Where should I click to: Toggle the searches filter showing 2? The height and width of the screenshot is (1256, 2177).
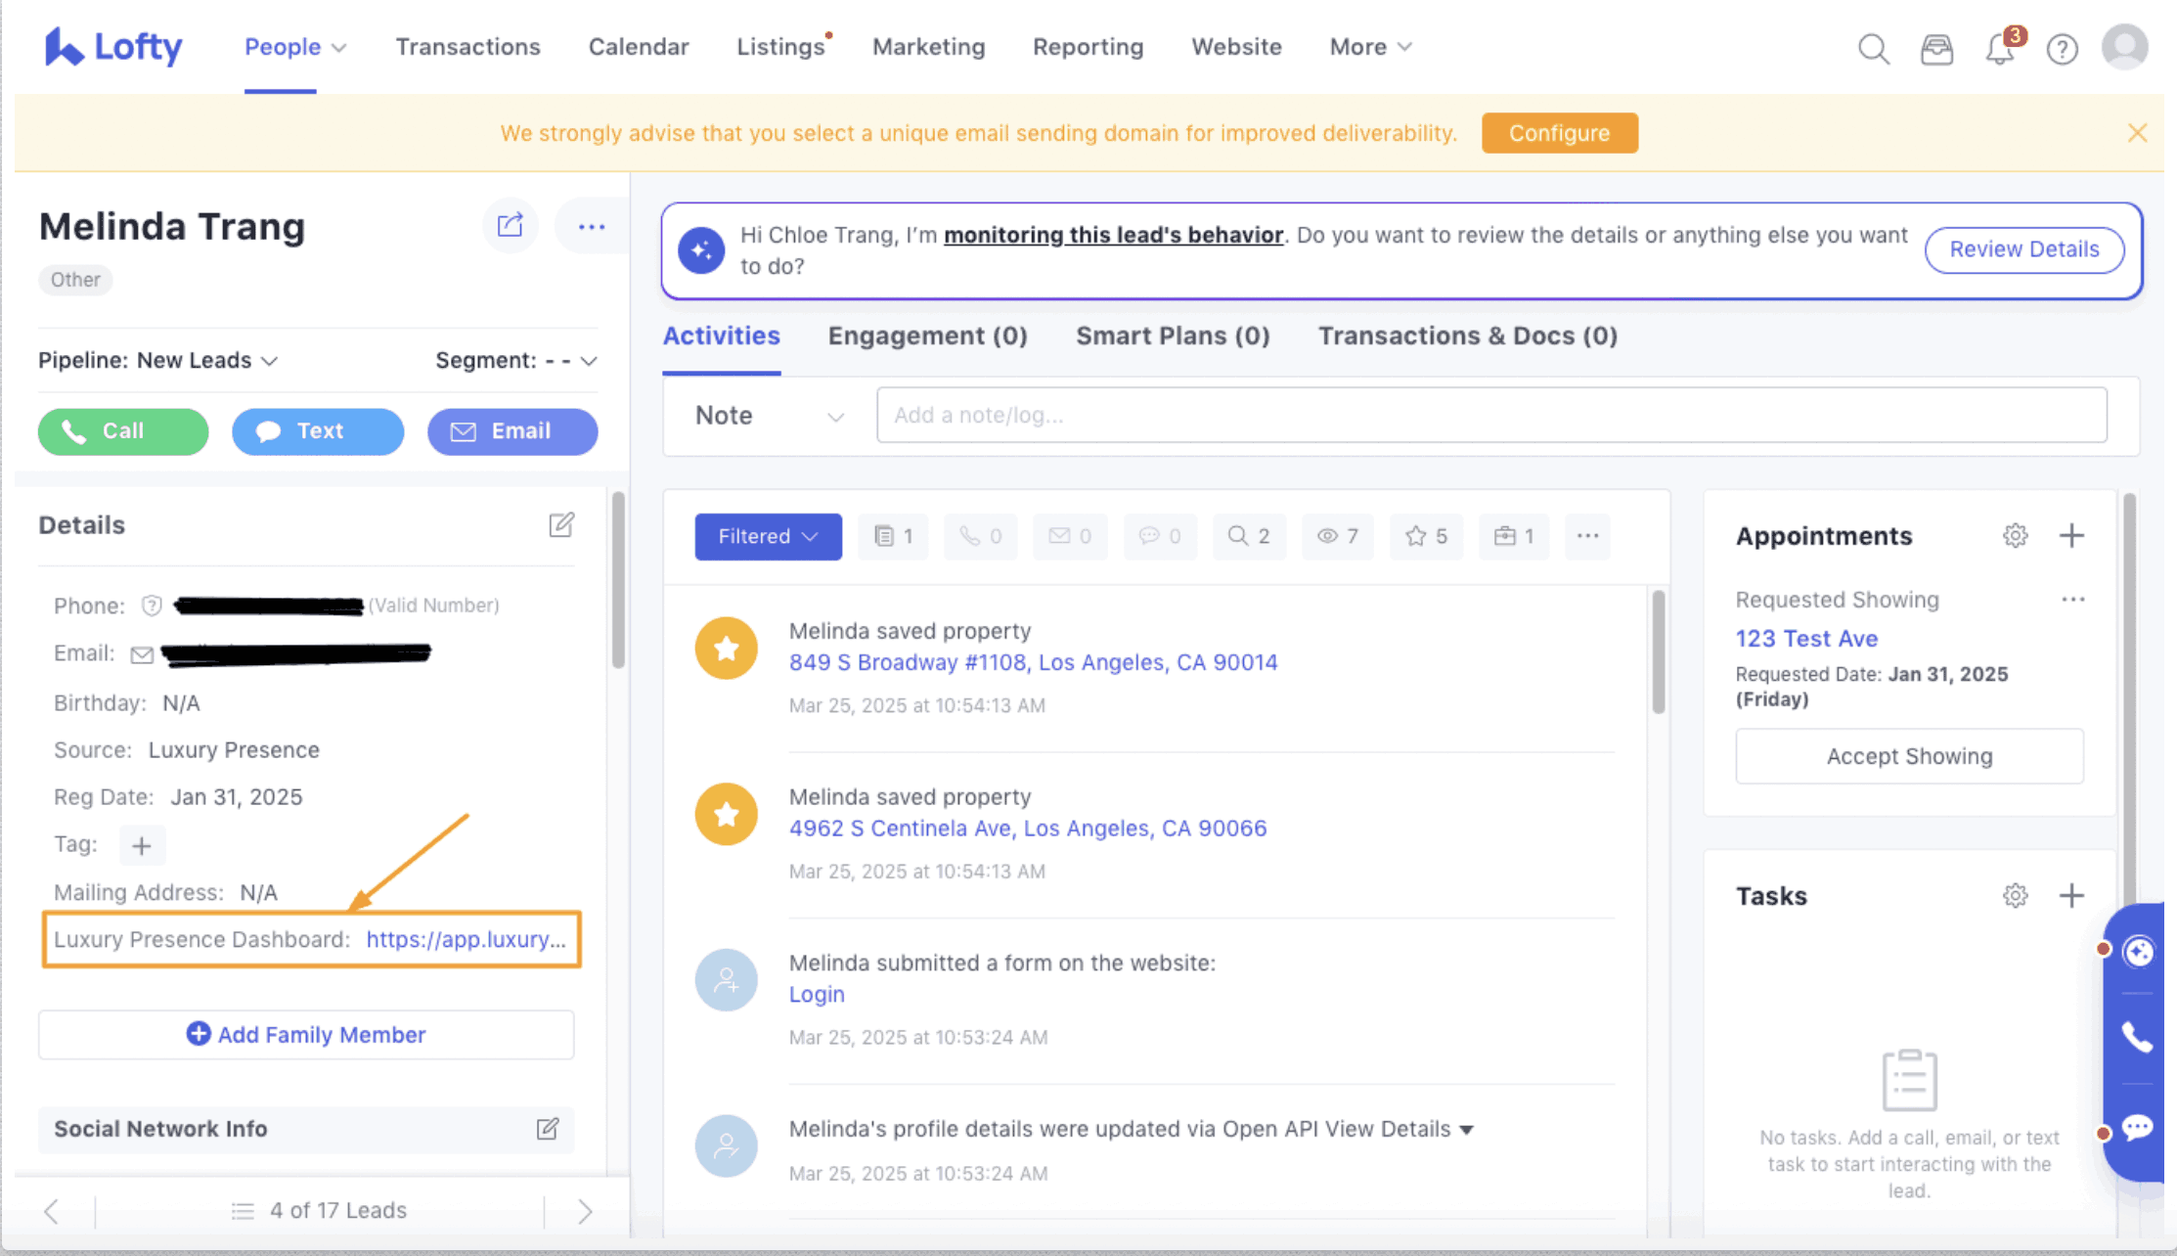[1249, 536]
